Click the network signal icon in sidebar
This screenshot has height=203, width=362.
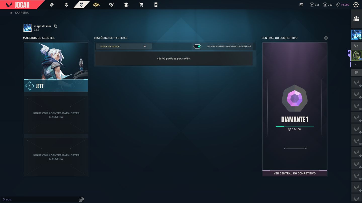(x=356, y=73)
